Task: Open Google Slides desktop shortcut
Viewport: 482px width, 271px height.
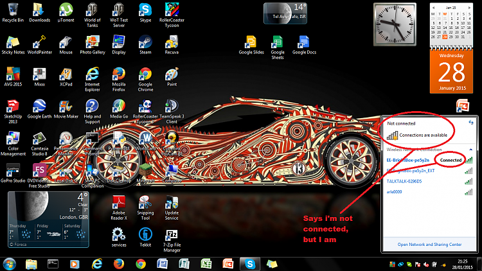Action: point(251,45)
